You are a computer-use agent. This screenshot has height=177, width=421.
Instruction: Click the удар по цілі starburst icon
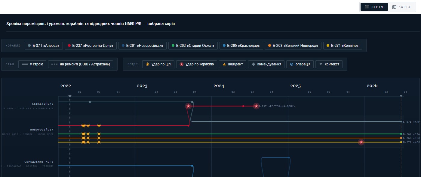148,64
